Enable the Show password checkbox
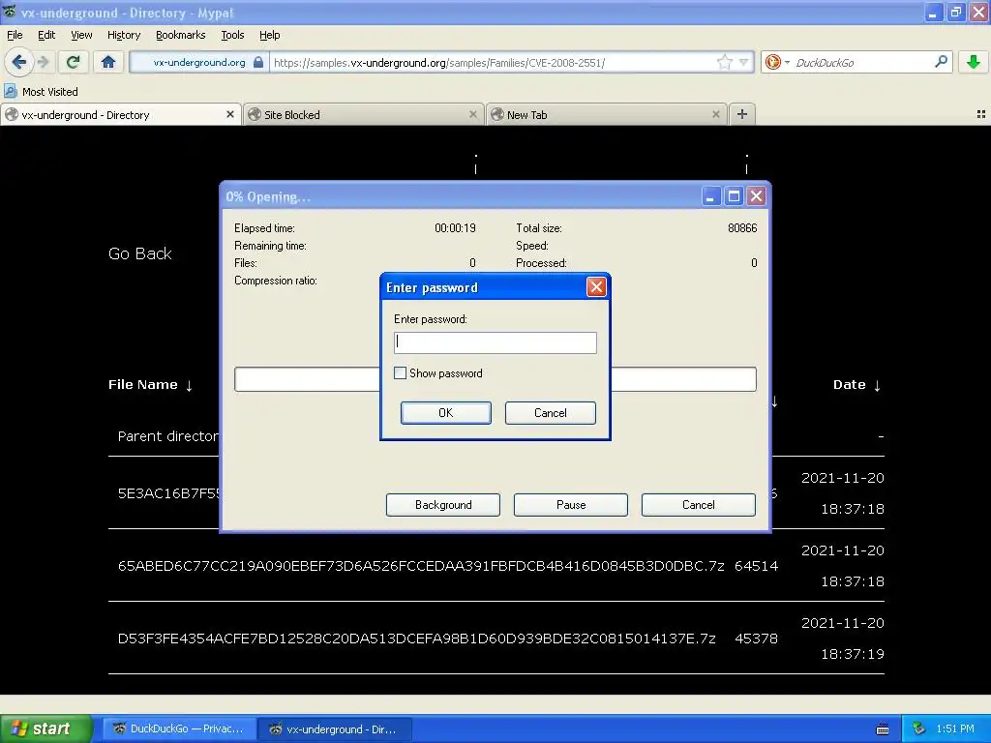The height and width of the screenshot is (743, 991). (x=400, y=372)
